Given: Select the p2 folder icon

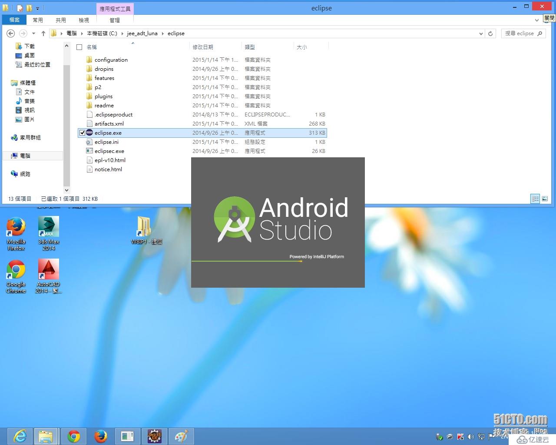Looking at the screenshot, I should point(89,87).
